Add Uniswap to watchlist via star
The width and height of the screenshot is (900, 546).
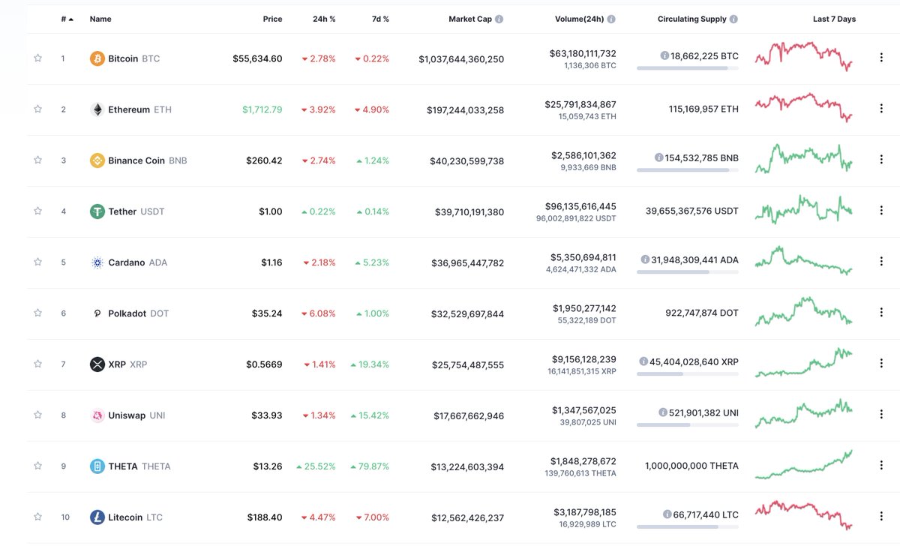coord(37,415)
